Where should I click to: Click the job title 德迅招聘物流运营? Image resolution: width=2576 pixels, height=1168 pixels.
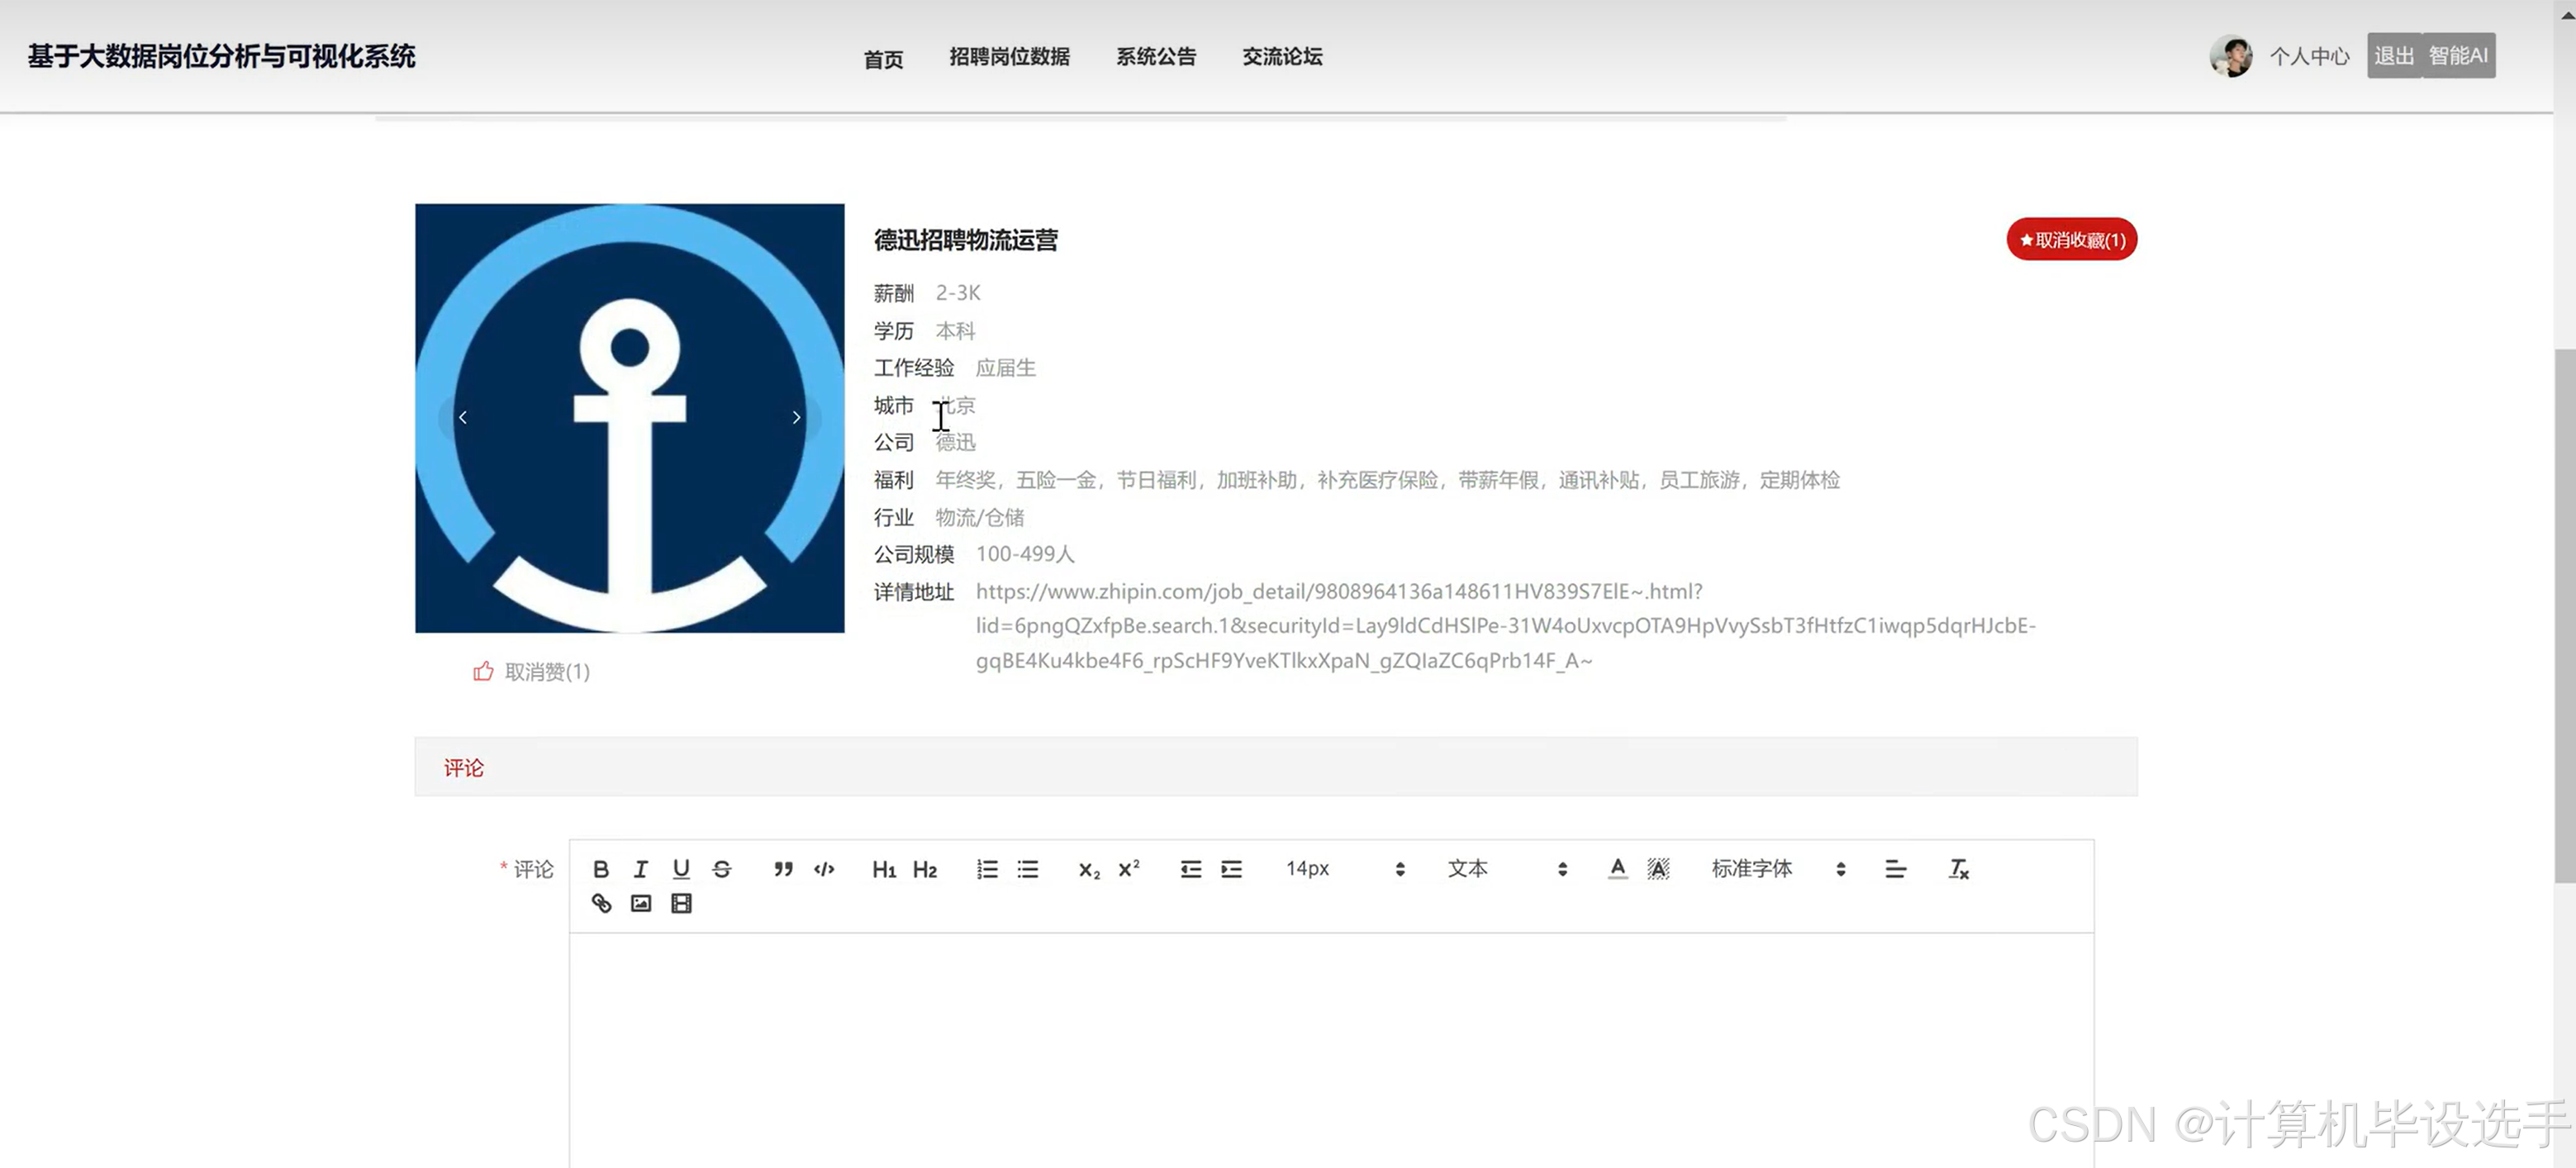(x=965, y=240)
